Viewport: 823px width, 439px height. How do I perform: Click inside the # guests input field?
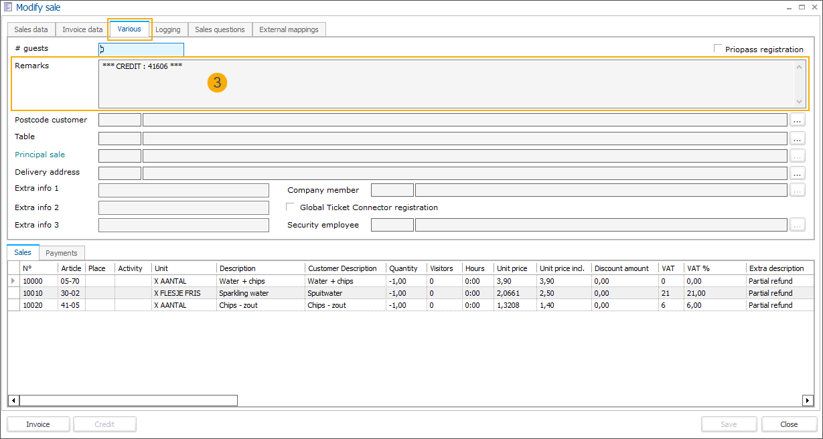(x=141, y=49)
